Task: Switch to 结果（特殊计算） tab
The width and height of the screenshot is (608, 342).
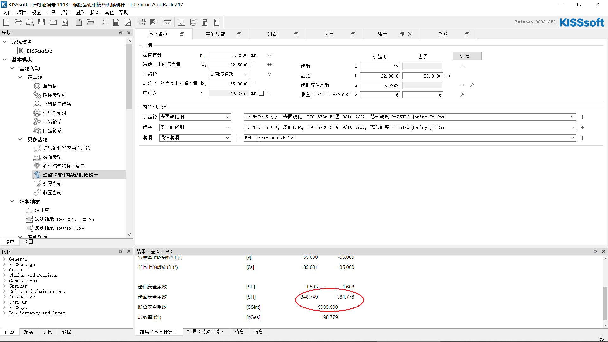Action: [206, 332]
